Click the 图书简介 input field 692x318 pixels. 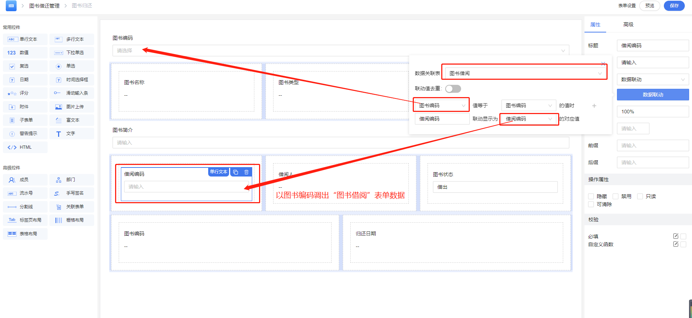(x=341, y=143)
